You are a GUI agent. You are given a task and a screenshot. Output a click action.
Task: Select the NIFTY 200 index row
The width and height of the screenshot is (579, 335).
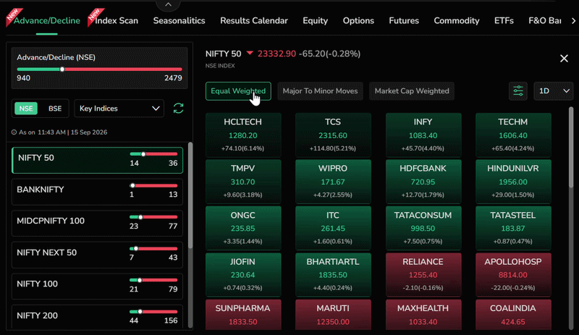pos(98,317)
